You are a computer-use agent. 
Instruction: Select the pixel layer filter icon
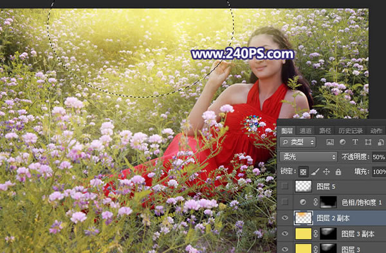coord(330,142)
